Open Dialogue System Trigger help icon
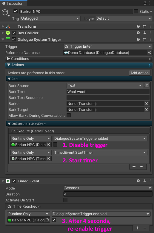The width and height of the screenshot is (154, 233). (138, 39)
